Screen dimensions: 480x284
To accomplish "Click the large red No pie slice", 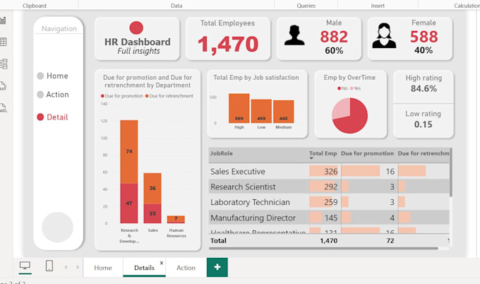I will [354, 119].
